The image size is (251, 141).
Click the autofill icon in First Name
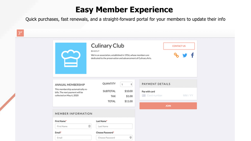[x=89, y=126]
